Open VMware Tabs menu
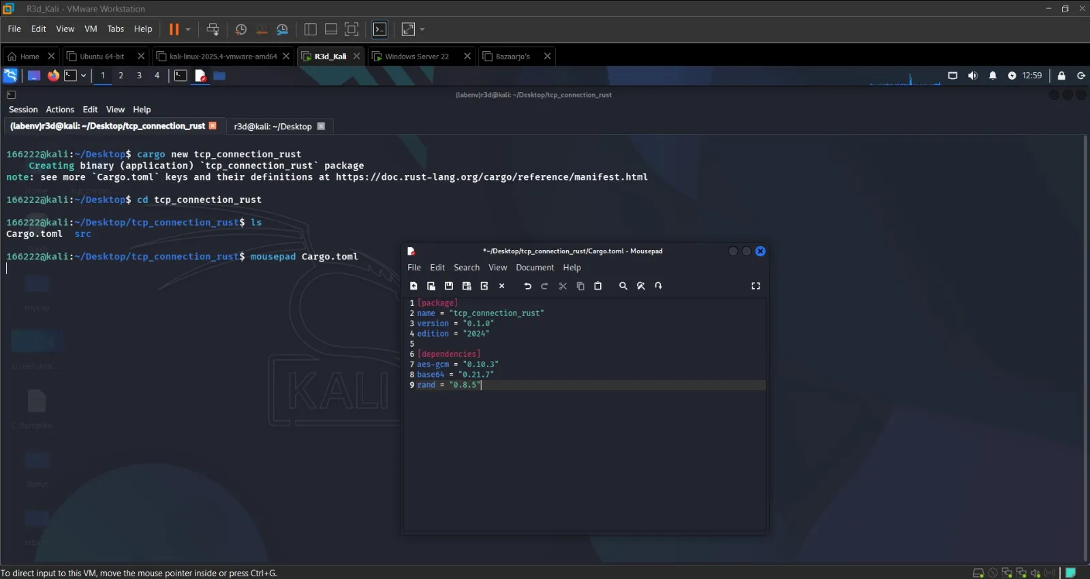 coord(116,29)
